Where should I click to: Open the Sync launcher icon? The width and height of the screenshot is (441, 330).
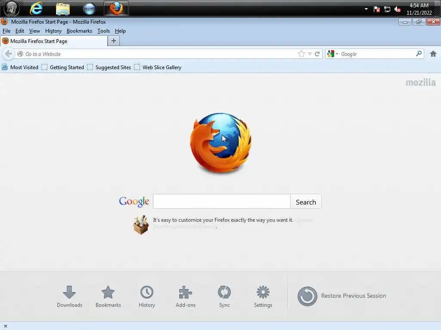click(x=224, y=296)
